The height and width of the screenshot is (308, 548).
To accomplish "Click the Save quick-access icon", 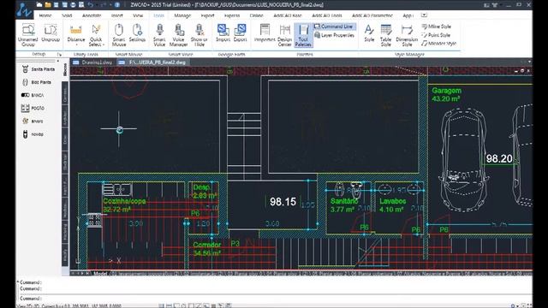I will 57,5.
